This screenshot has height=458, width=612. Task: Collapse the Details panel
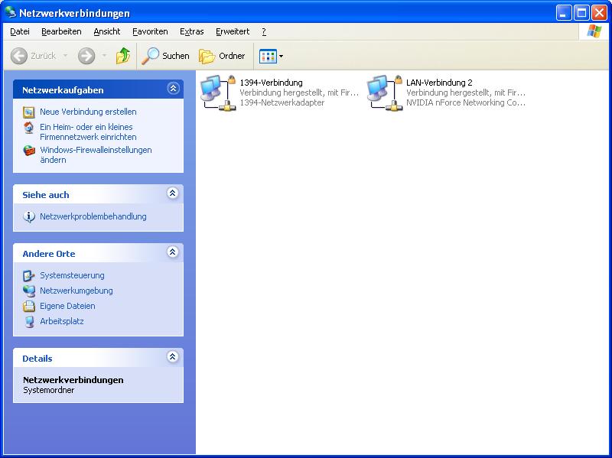[173, 357]
